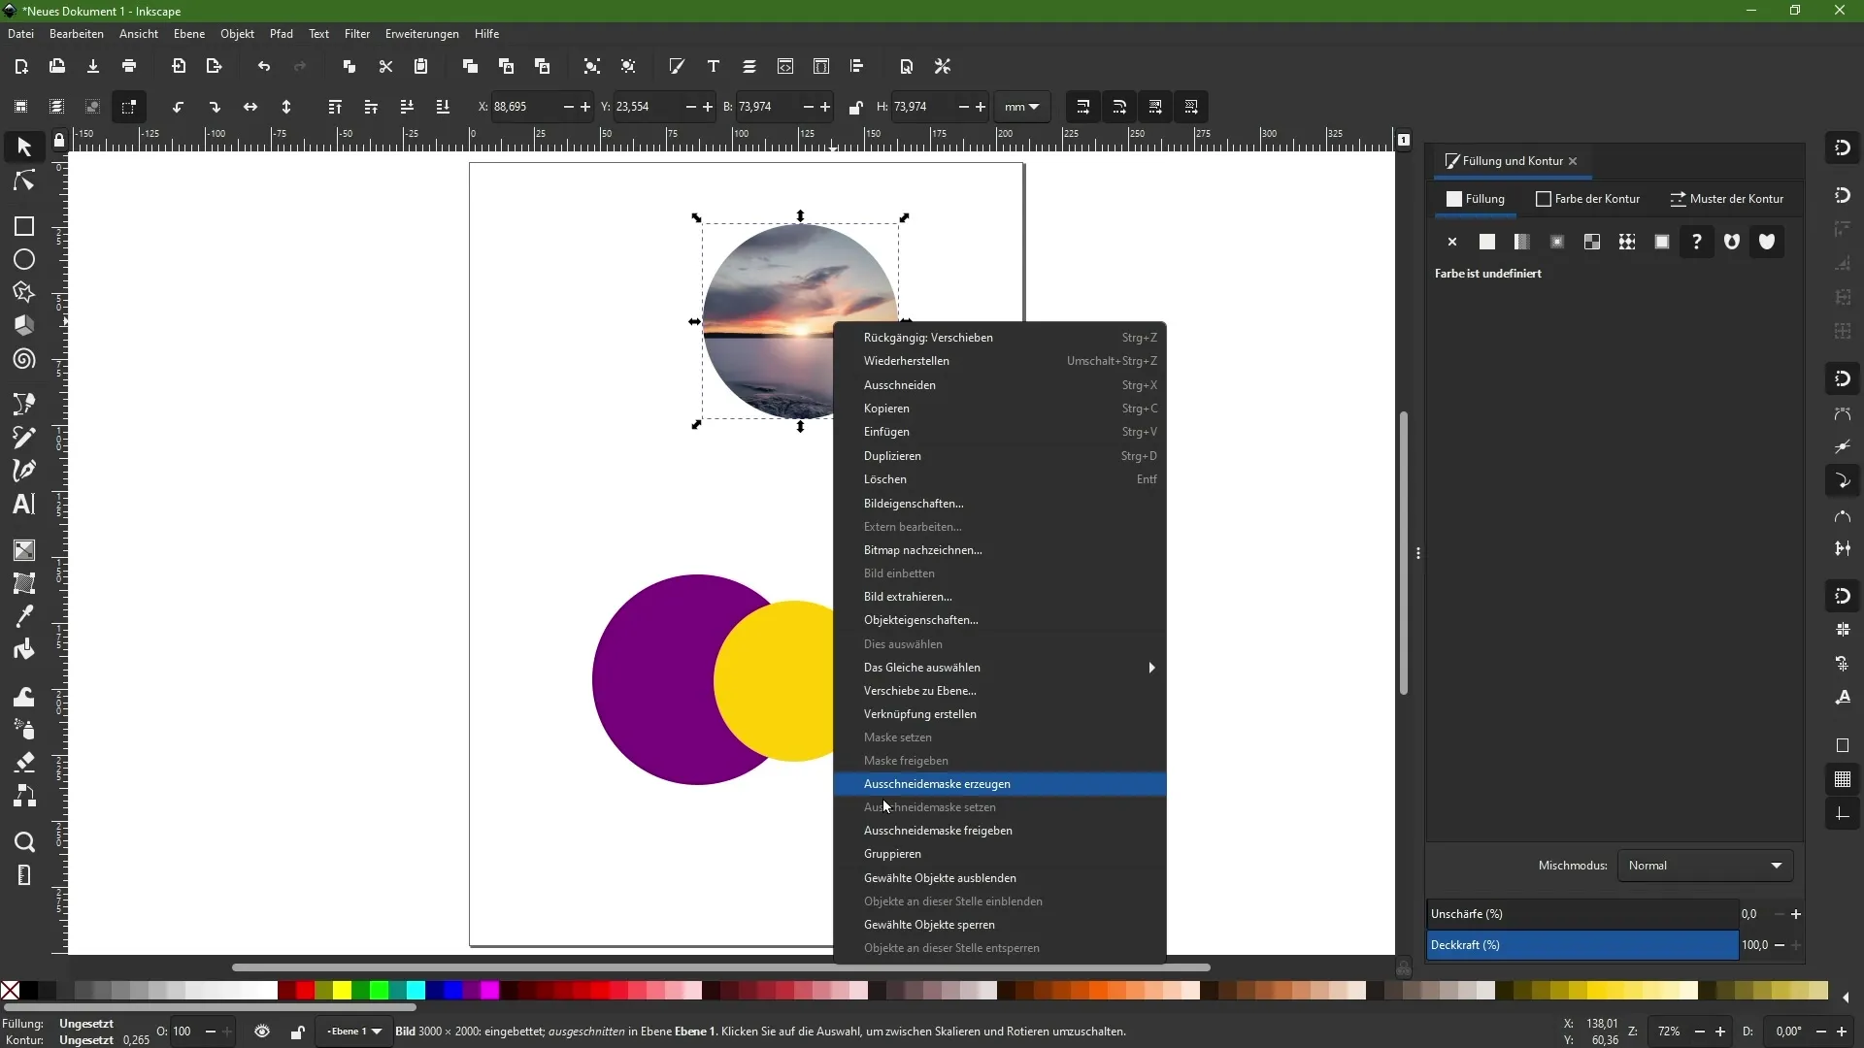Adjust the Deckkraft opacity slider
Image resolution: width=1864 pixels, height=1048 pixels.
pos(1582,945)
